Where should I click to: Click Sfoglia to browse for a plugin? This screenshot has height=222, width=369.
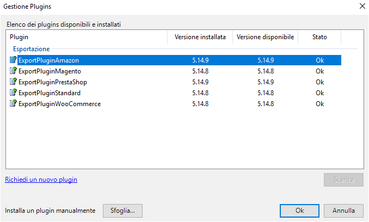122,211
